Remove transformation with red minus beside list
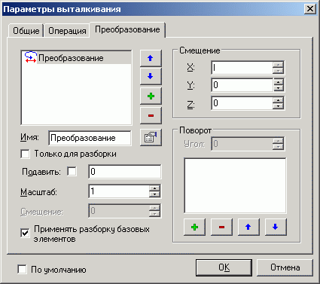The width and height of the screenshot is (320, 284). (x=151, y=115)
